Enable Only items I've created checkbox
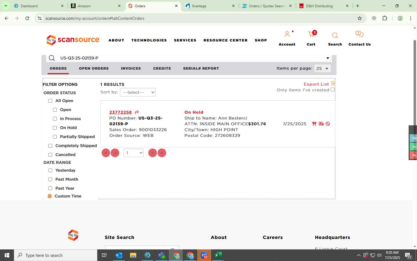 (332, 90)
